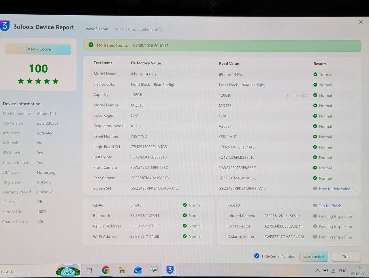Show hidden tray icons chevron
This screenshot has width=369, height=278.
(317, 271)
